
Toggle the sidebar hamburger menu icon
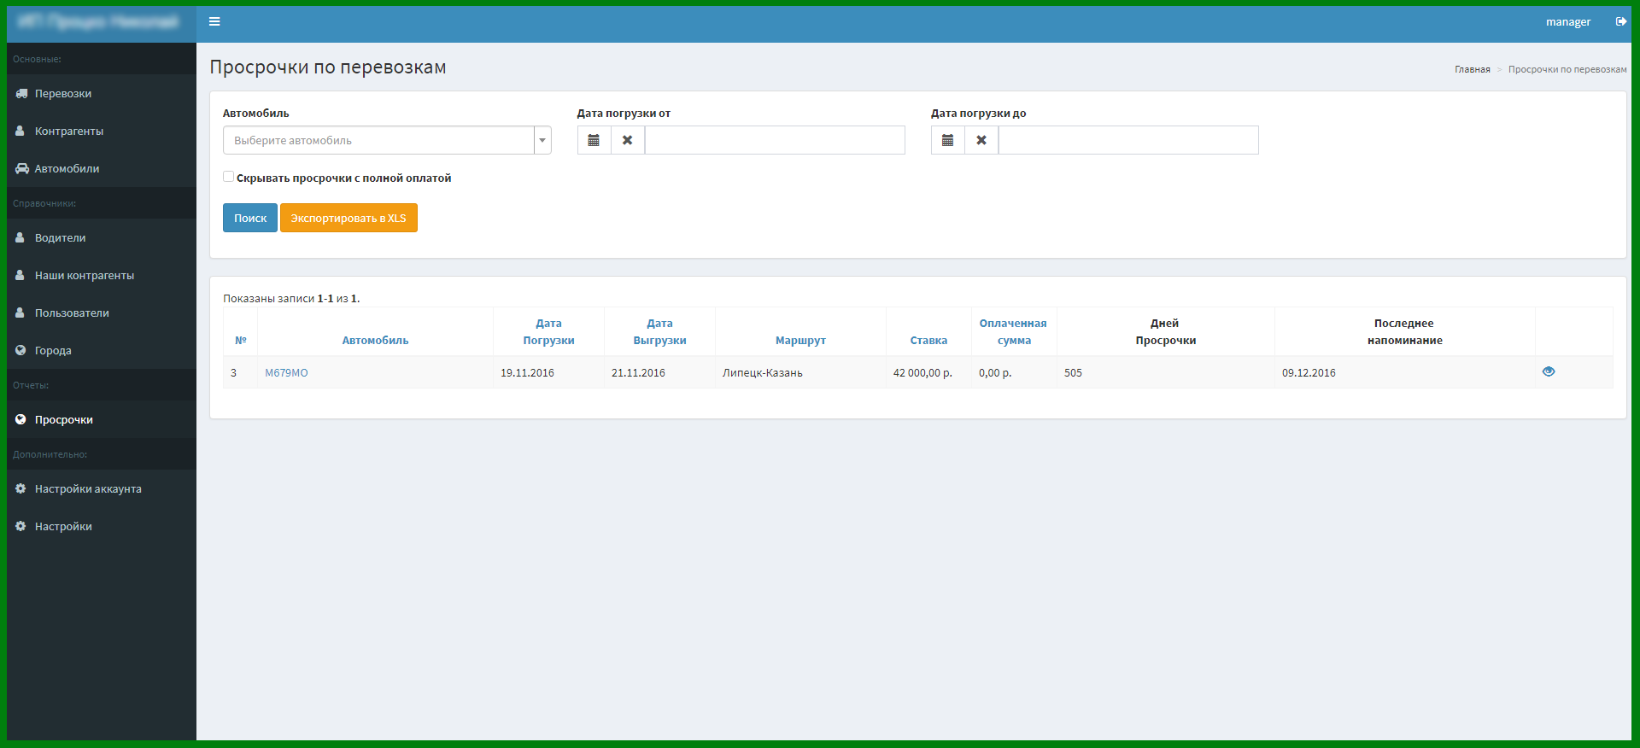coord(214,21)
